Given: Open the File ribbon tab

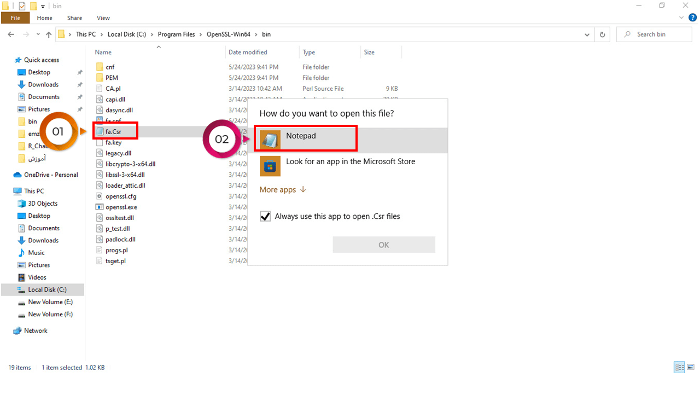Looking at the screenshot, I should coord(15,18).
